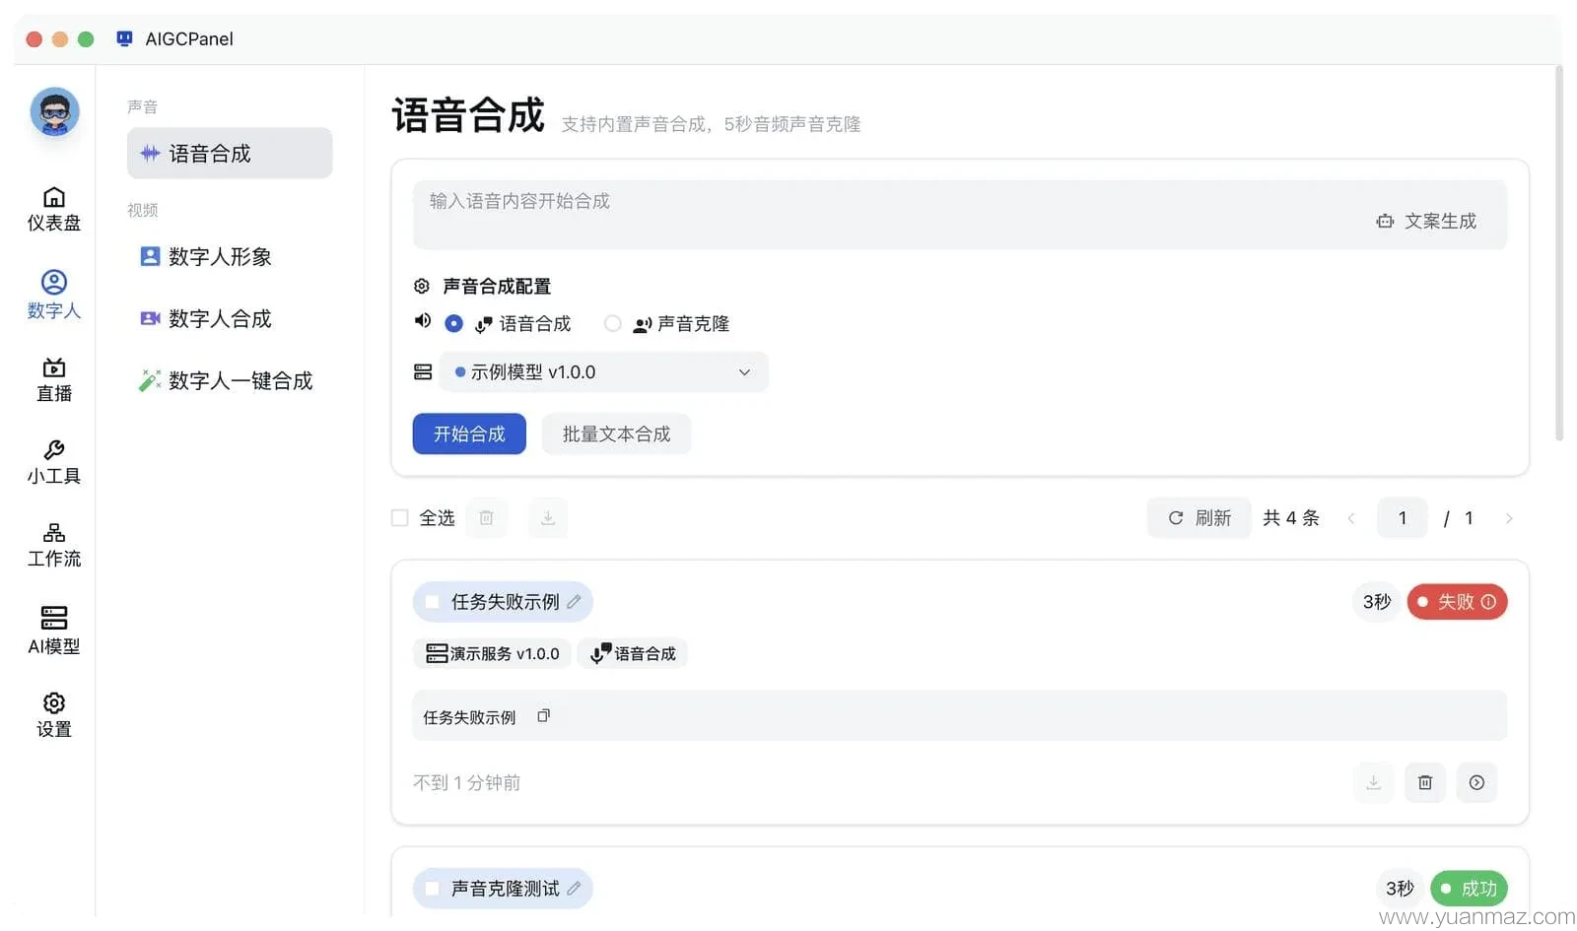Check the 任务失败示例 task checkbox

point(432,601)
